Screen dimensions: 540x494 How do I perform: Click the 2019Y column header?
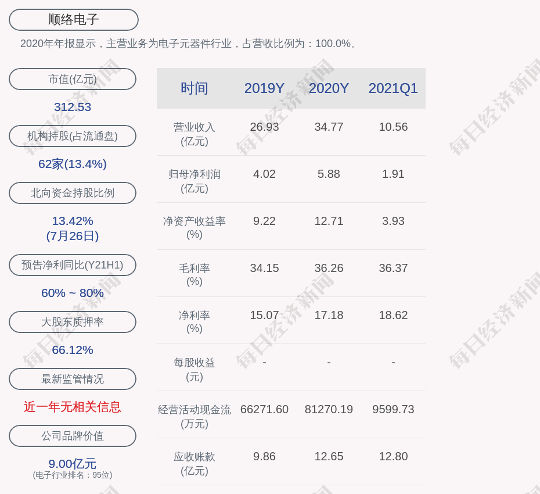[264, 88]
